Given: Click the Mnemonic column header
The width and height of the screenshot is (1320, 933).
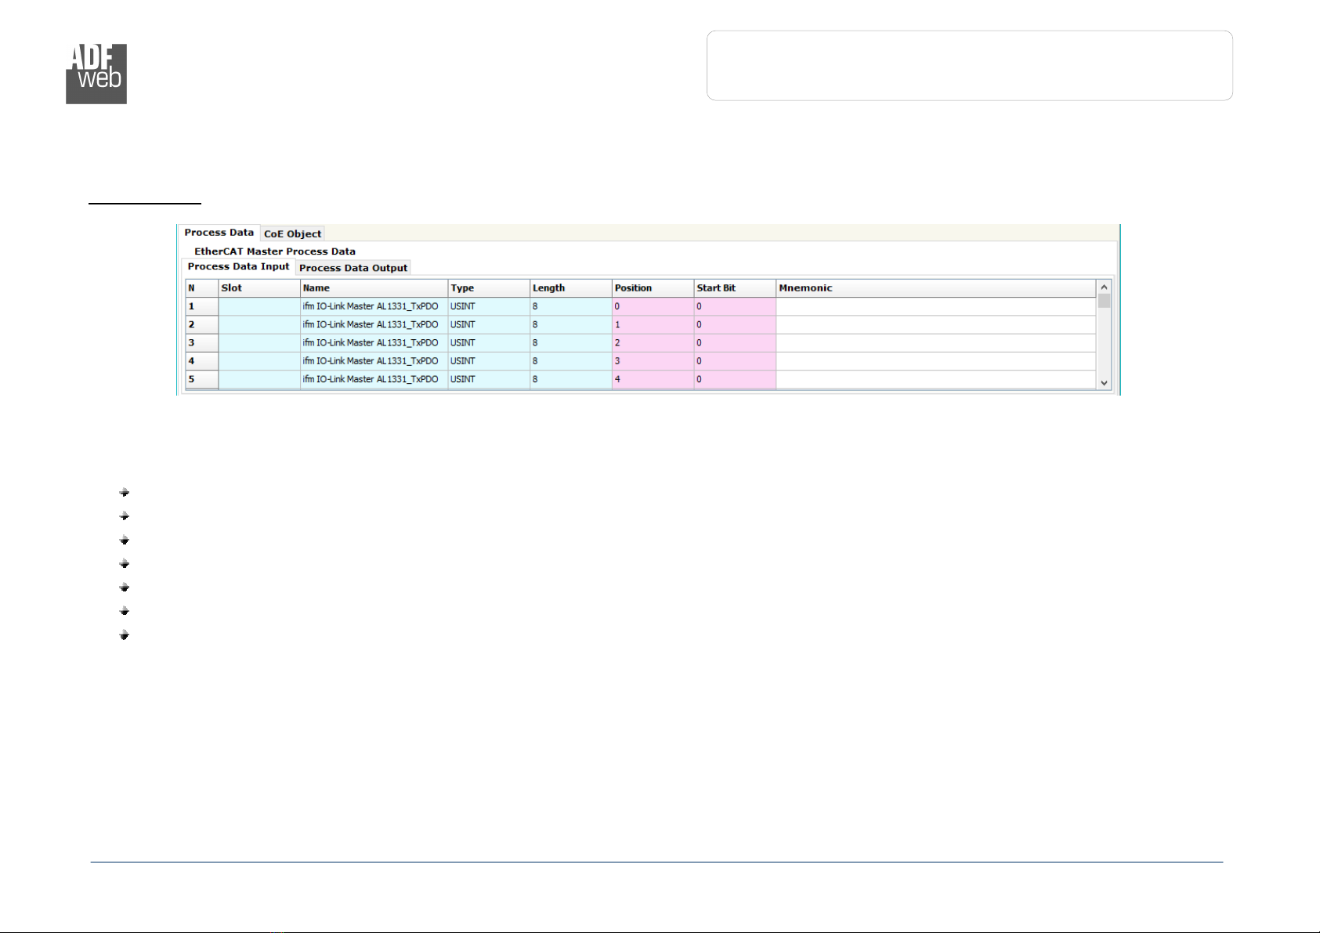Looking at the screenshot, I should pyautogui.click(x=936, y=287).
